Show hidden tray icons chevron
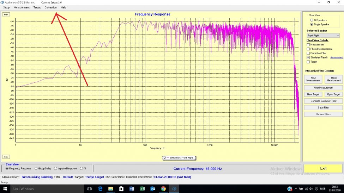344x193 pixels. coord(296,189)
